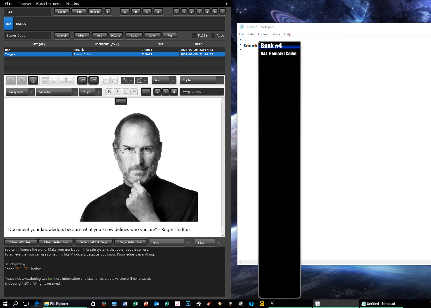Insert a numbered list

(114, 80)
